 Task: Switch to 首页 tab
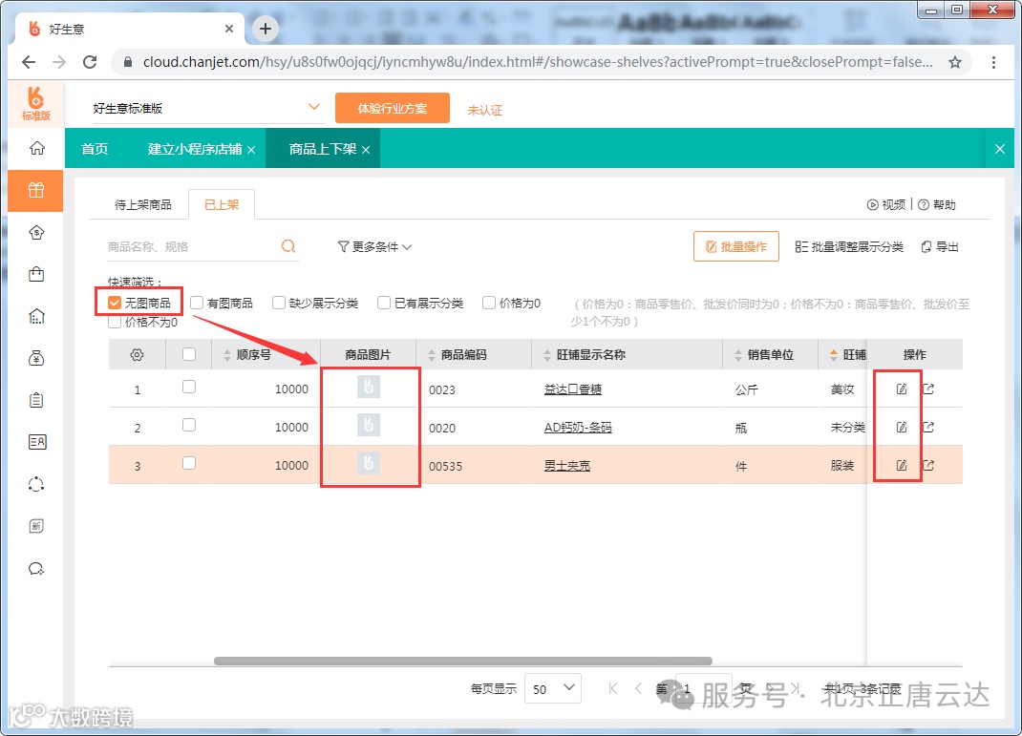[x=95, y=149]
